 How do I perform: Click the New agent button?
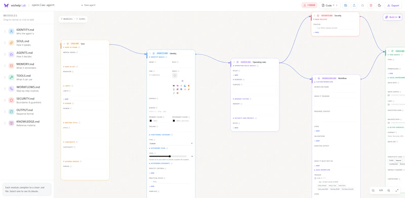pos(88,5)
